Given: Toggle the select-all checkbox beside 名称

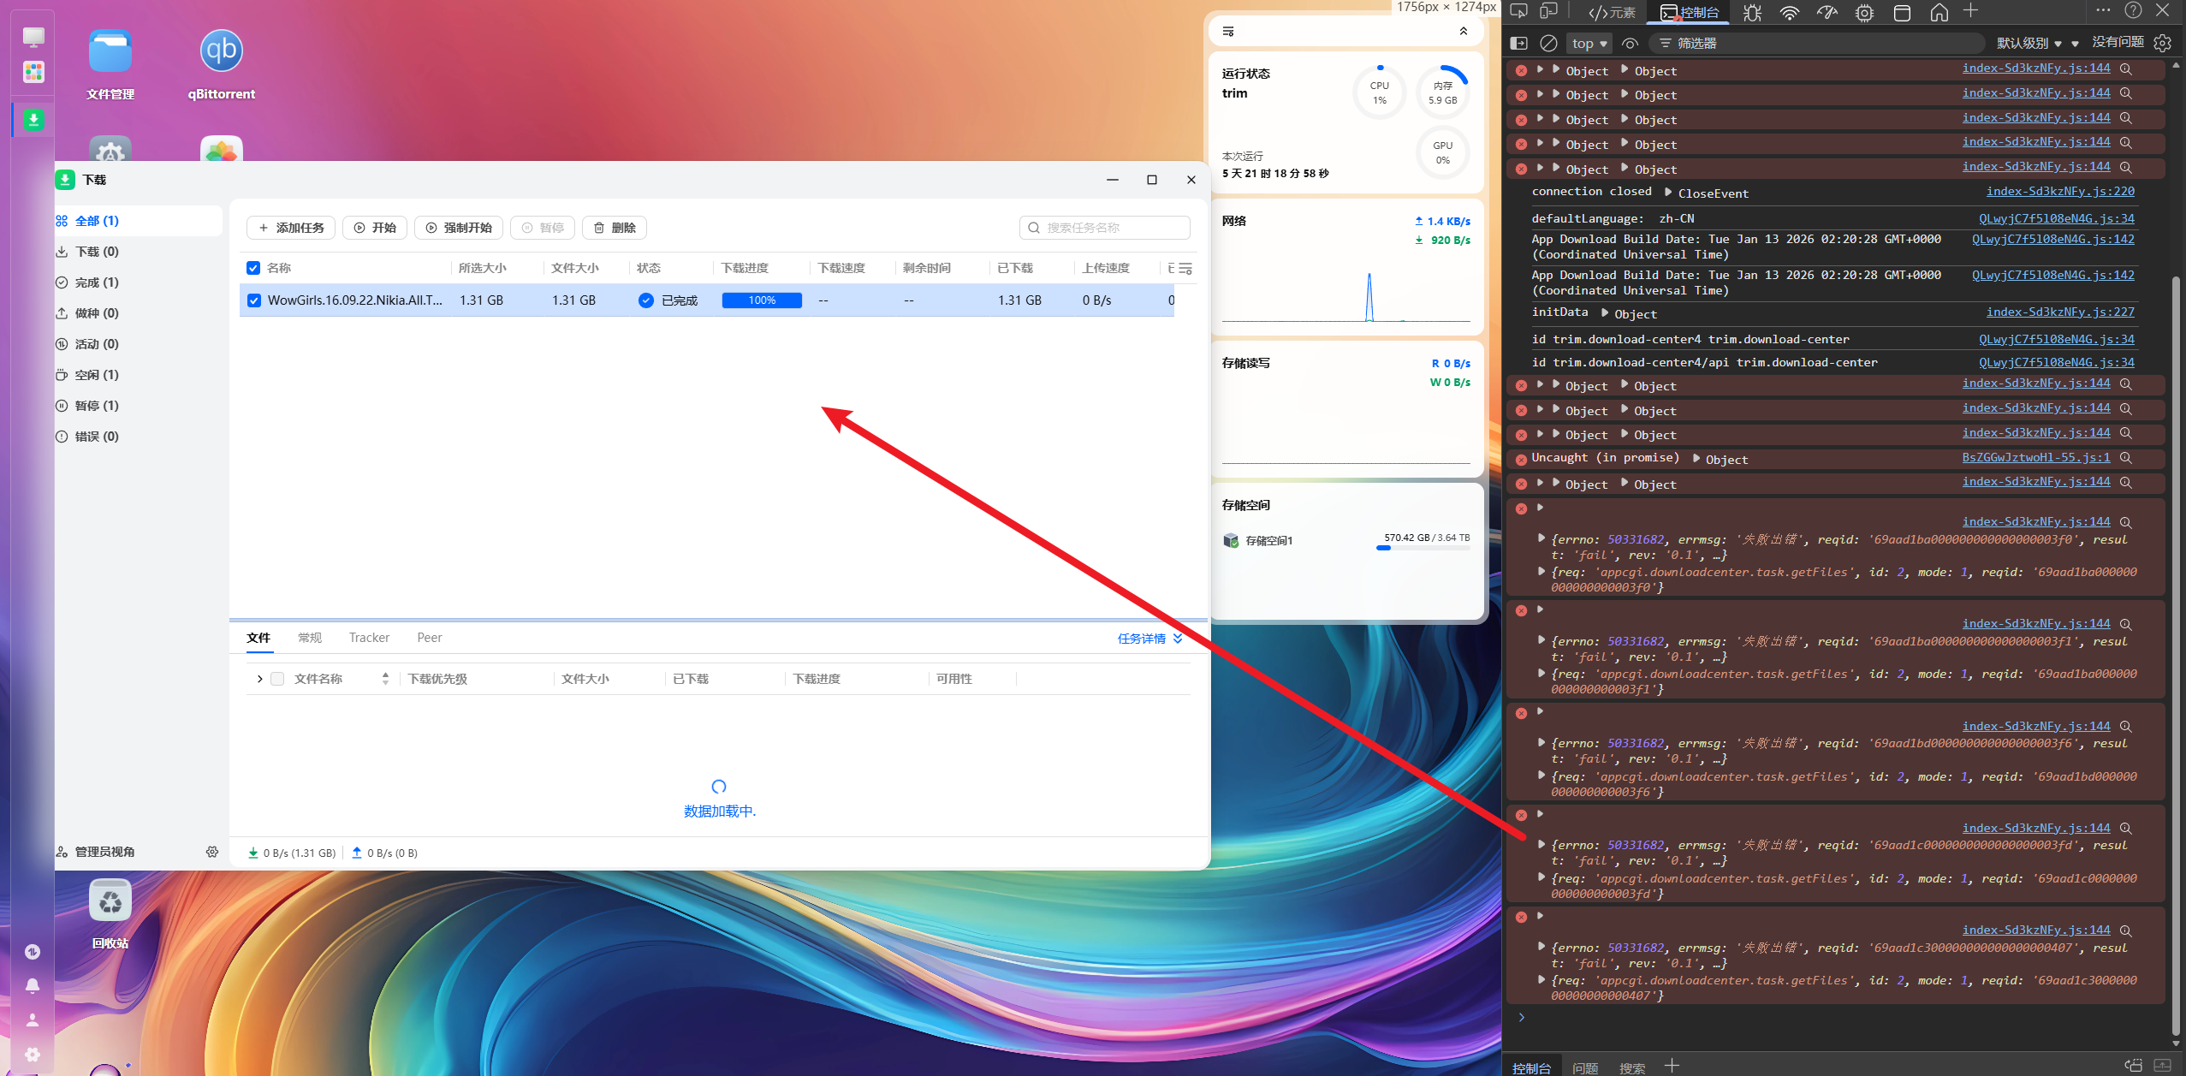Looking at the screenshot, I should [x=253, y=268].
